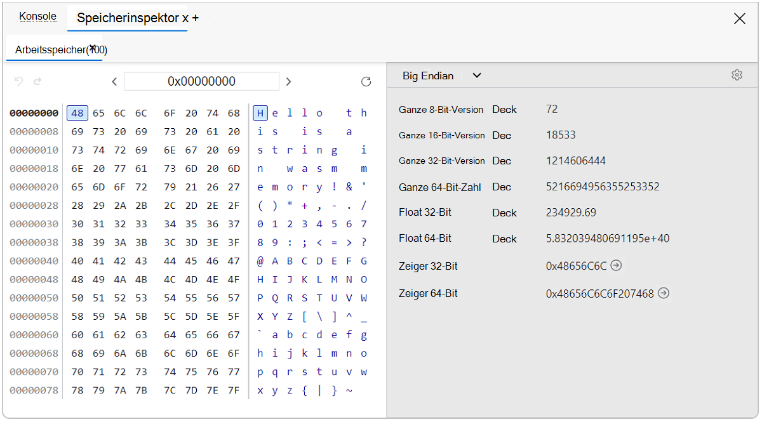Select hex byte 40 in row 00000040
The image size is (762, 422).
77,261
